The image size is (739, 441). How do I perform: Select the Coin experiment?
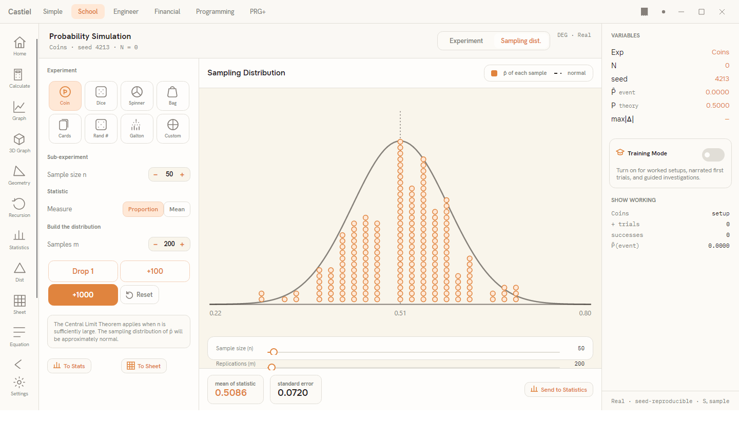65,96
